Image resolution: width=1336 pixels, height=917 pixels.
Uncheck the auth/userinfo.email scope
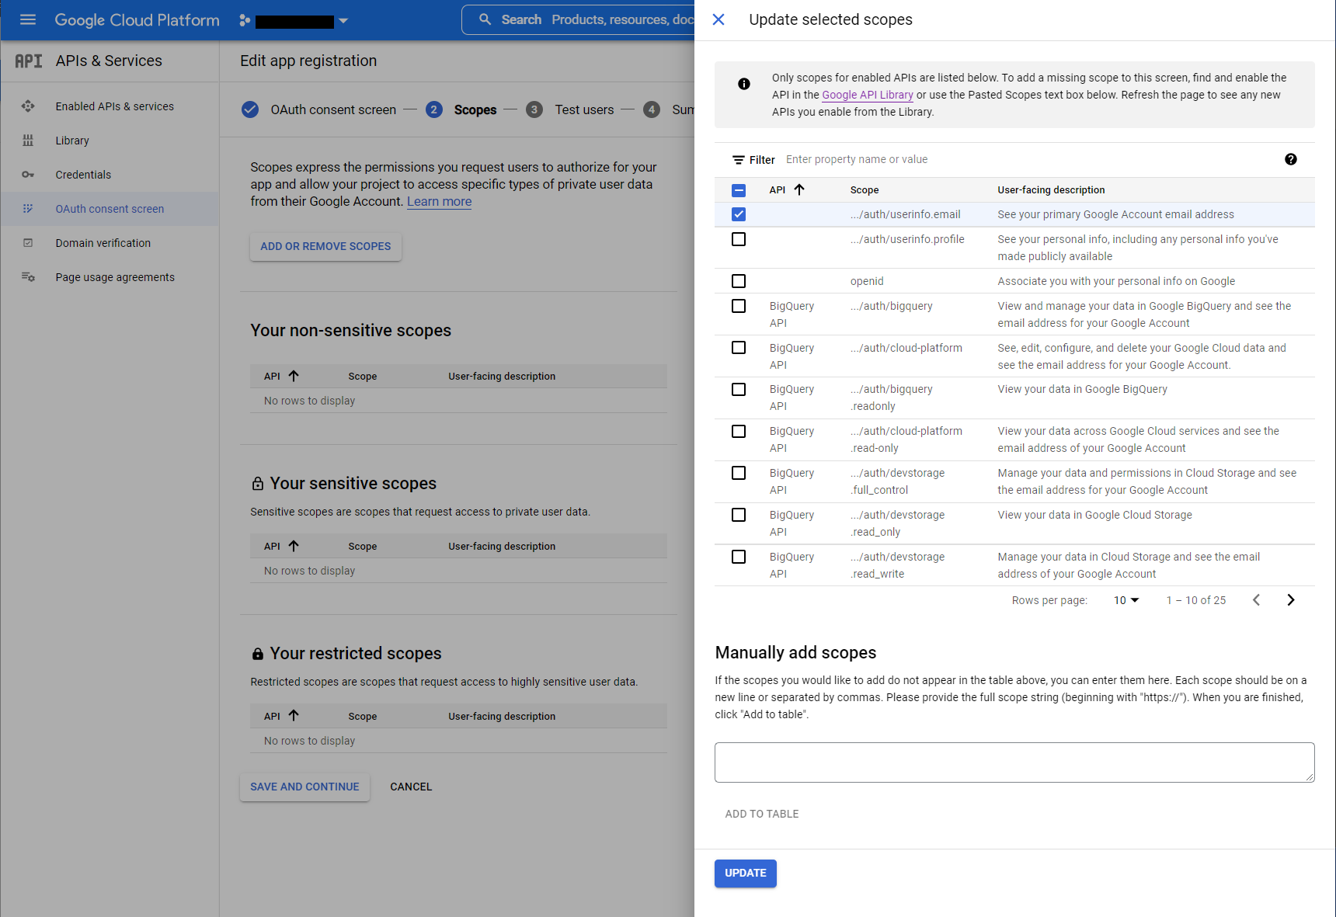[x=739, y=214]
